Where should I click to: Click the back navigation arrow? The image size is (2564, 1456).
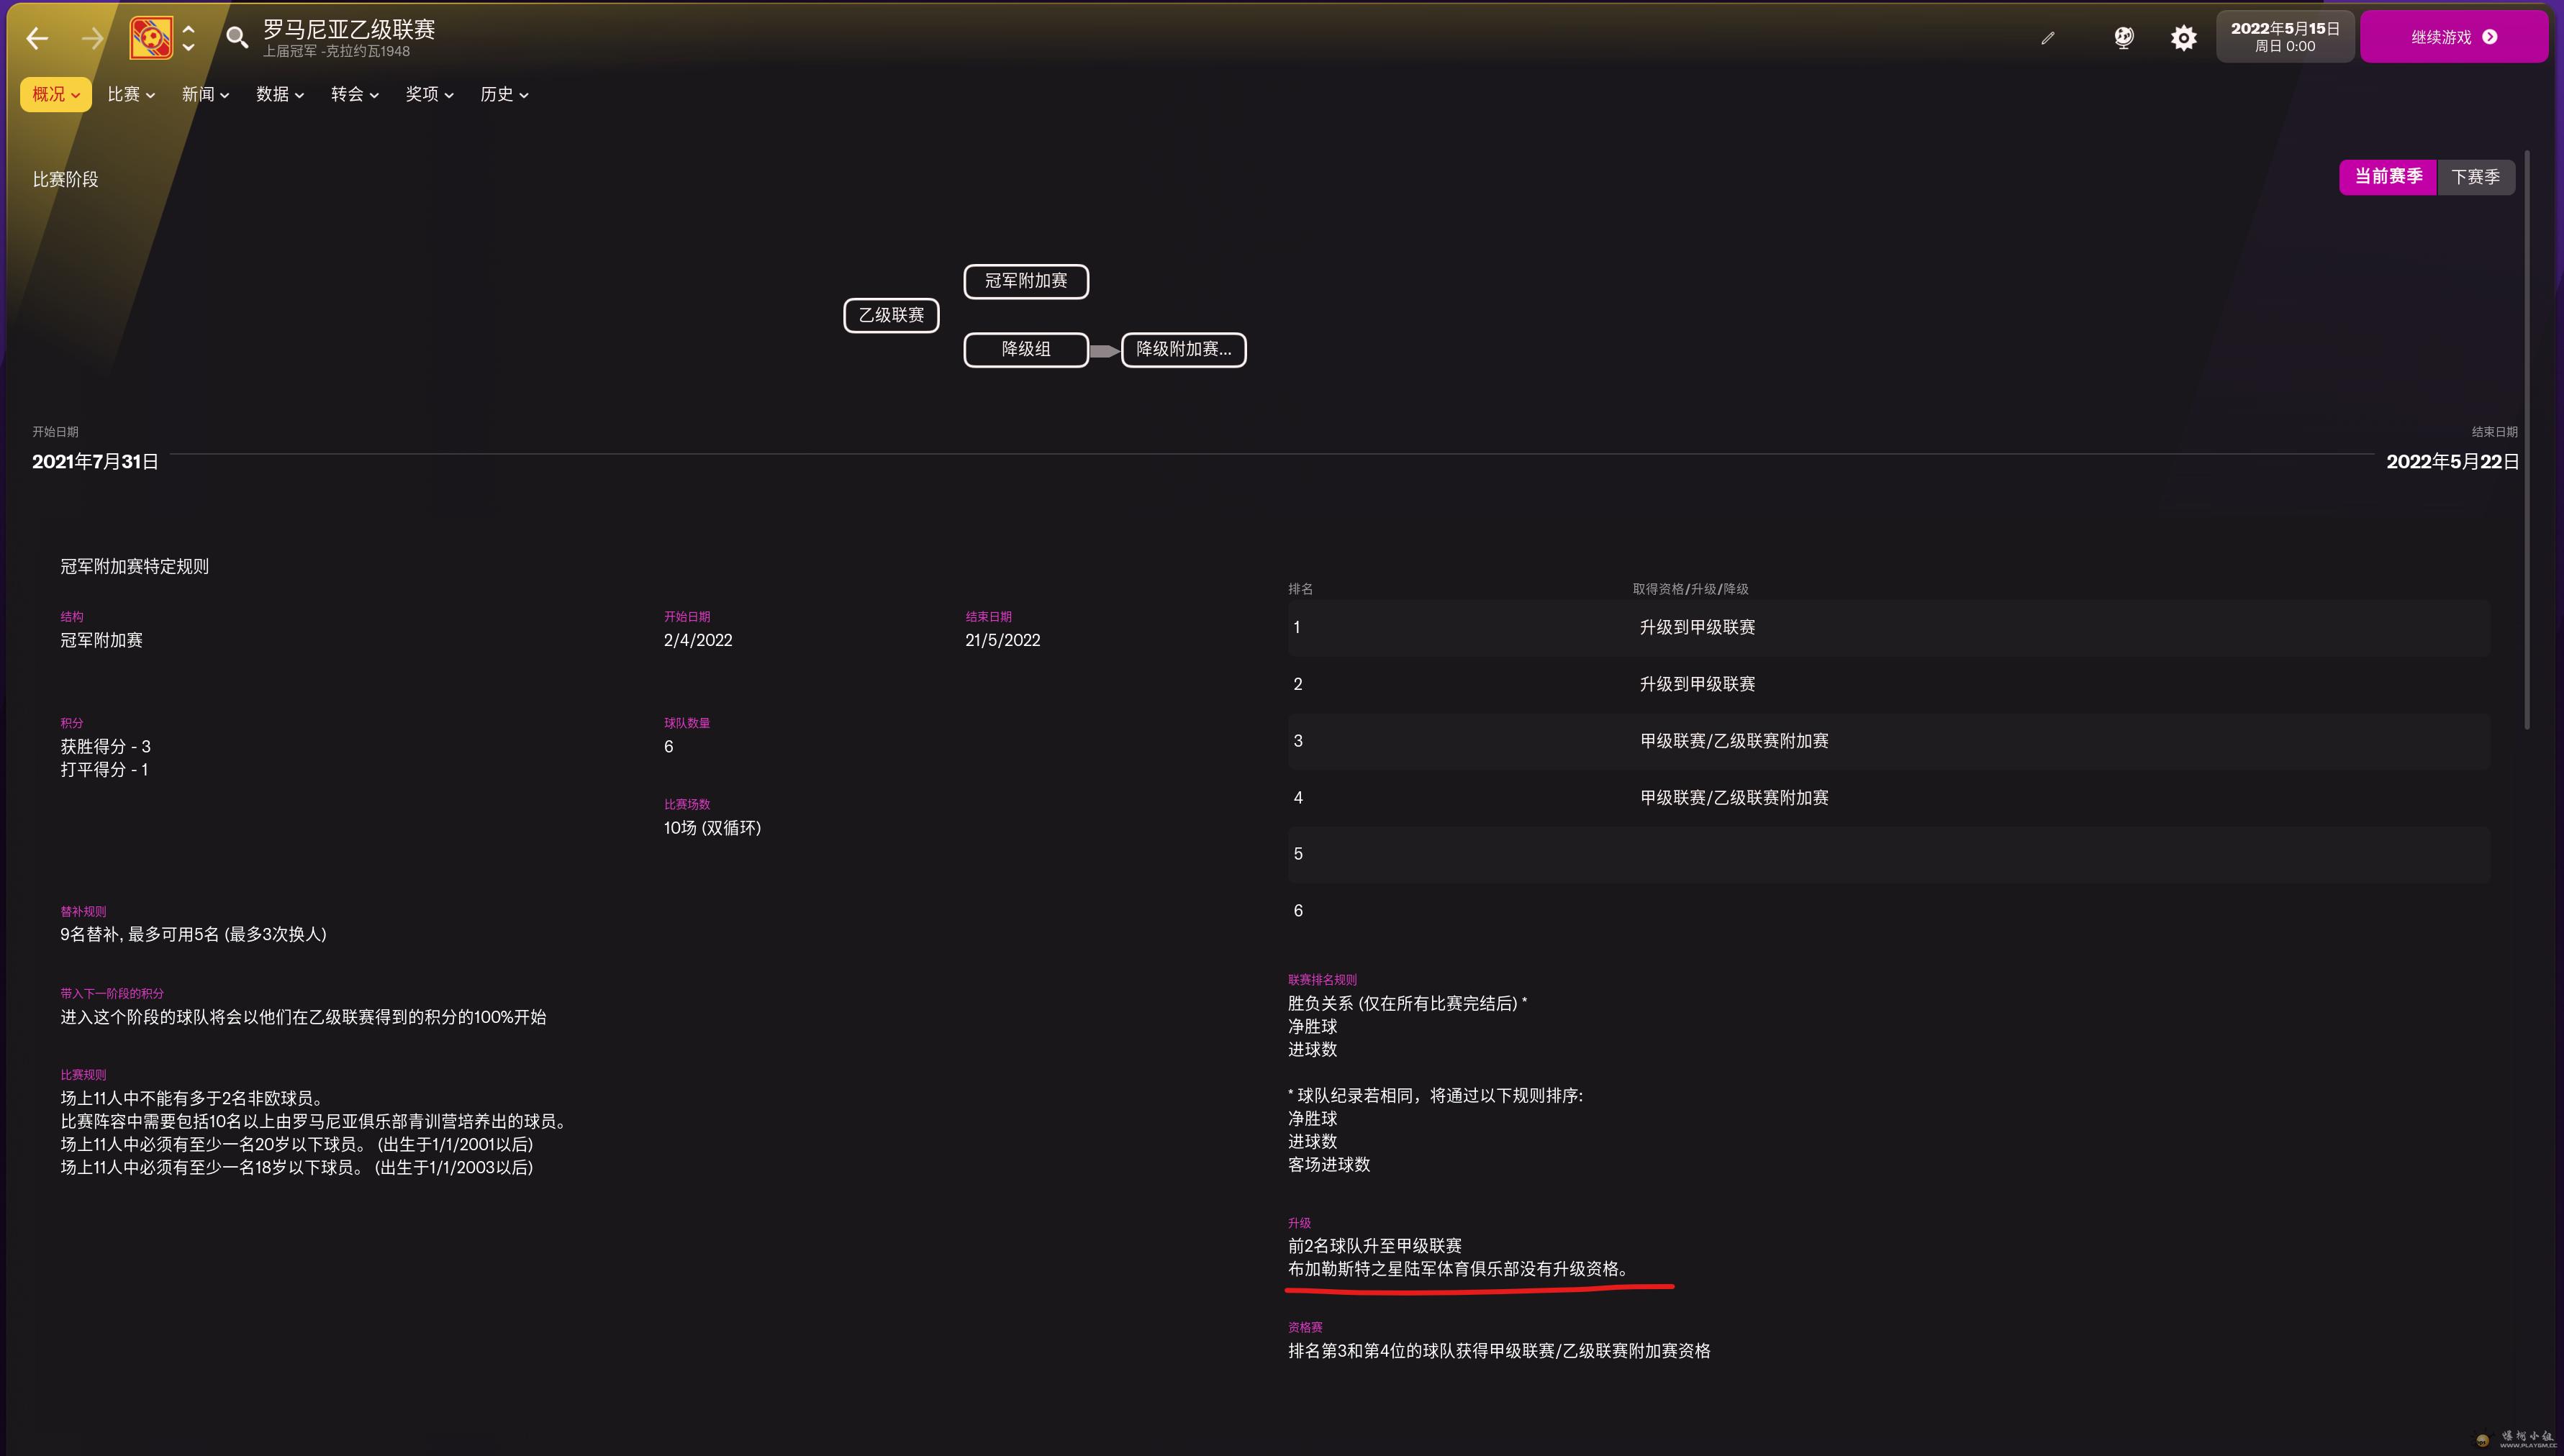[x=37, y=38]
